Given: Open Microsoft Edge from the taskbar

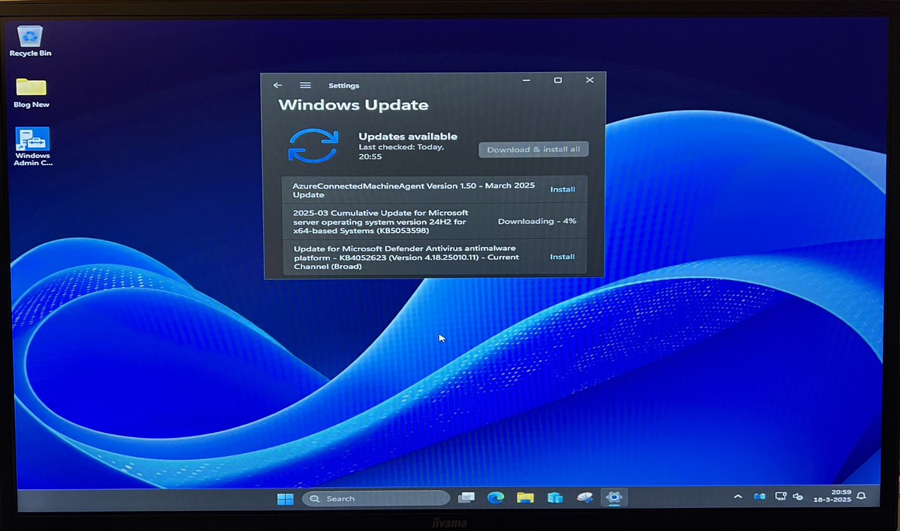Looking at the screenshot, I should click(x=495, y=497).
